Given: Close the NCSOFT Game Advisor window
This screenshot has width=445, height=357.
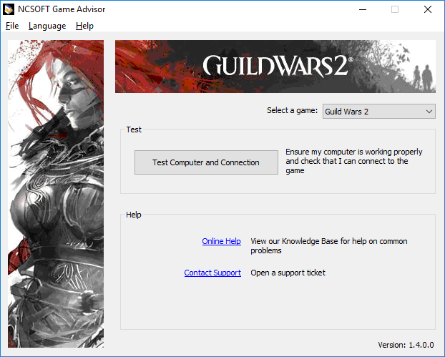Looking at the screenshot, I should (x=428, y=9).
